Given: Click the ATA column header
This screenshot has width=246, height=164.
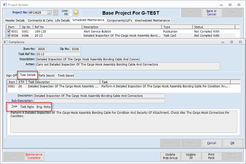Looking at the screenshot, I should point(21,82).
